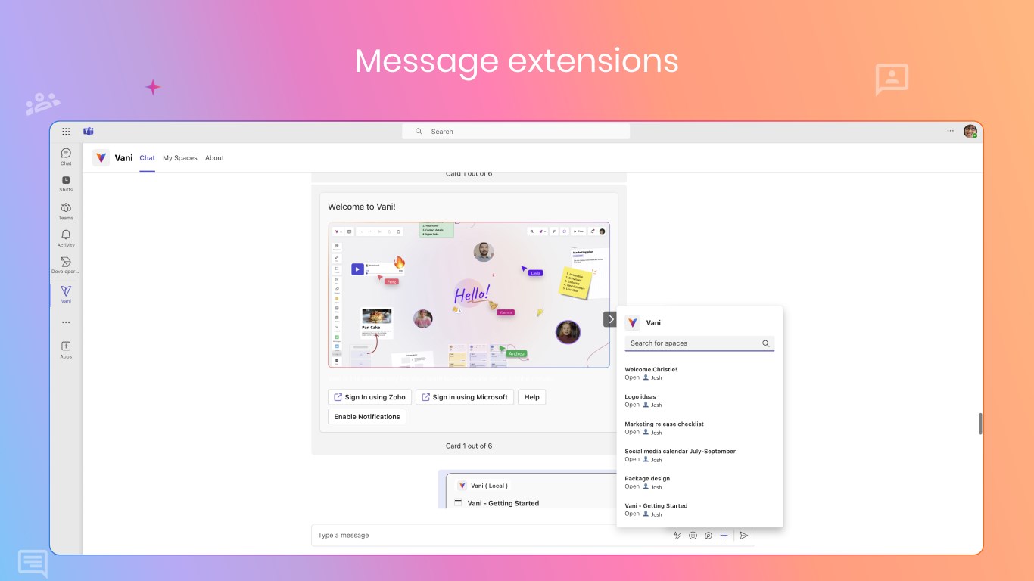Image resolution: width=1034 pixels, height=581 pixels.
Task: Click the Help button
Action: point(532,397)
